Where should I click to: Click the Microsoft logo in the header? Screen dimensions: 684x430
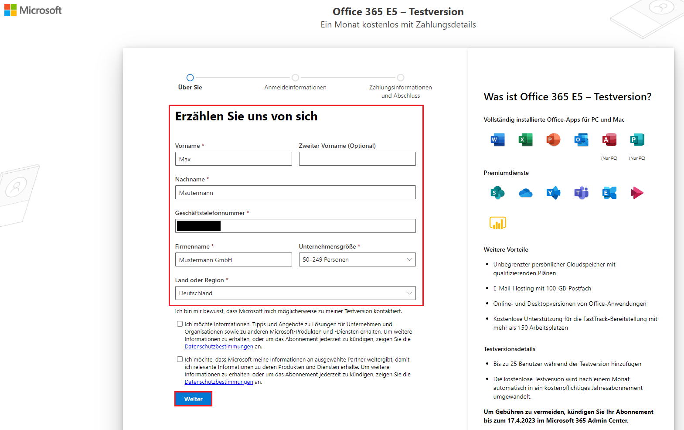point(33,10)
